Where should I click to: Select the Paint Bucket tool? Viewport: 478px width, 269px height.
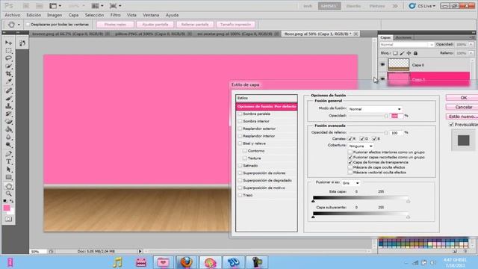pyautogui.click(x=8, y=129)
